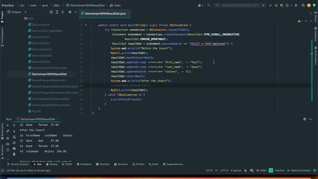The height and width of the screenshot is (179, 318).
Task: Toggle soft-wrap in Run console
Action: click(x=14, y=137)
